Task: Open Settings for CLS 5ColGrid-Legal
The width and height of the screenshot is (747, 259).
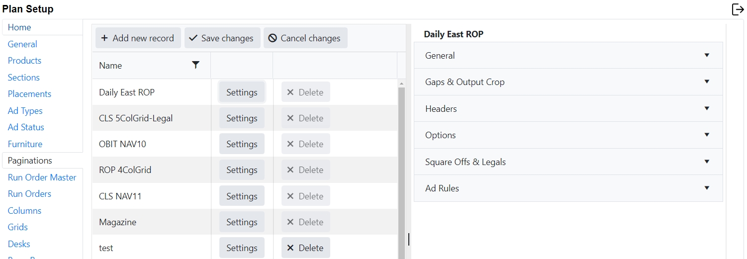Action: 242,118
